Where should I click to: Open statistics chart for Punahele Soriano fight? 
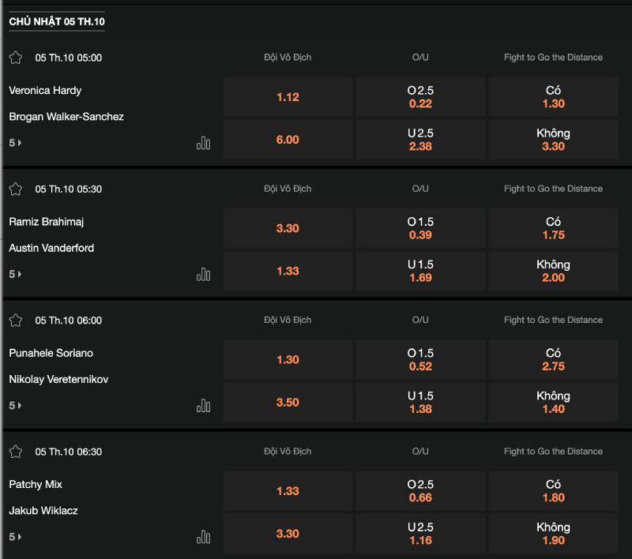203,406
